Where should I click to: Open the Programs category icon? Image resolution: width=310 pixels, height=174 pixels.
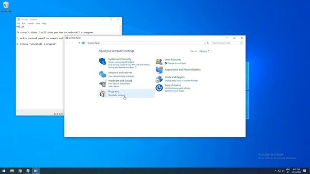[102, 93]
